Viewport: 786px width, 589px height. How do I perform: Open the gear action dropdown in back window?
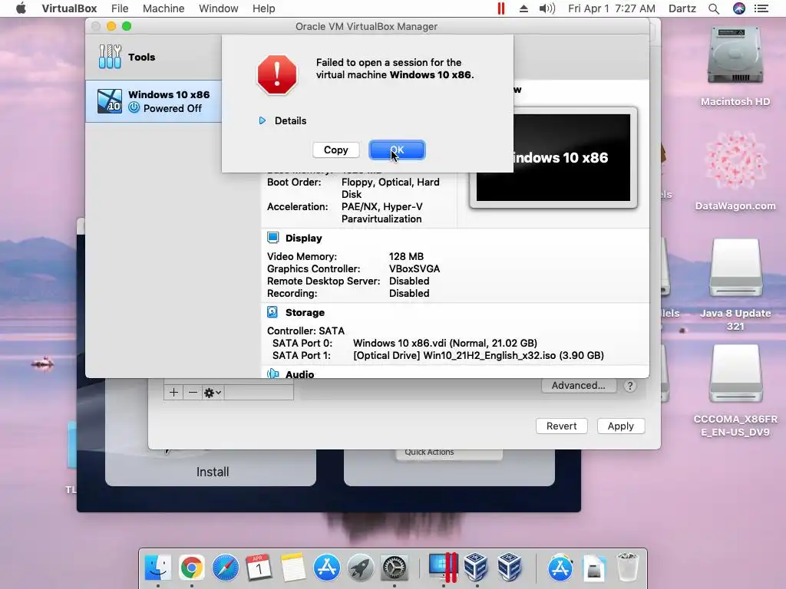pos(213,393)
